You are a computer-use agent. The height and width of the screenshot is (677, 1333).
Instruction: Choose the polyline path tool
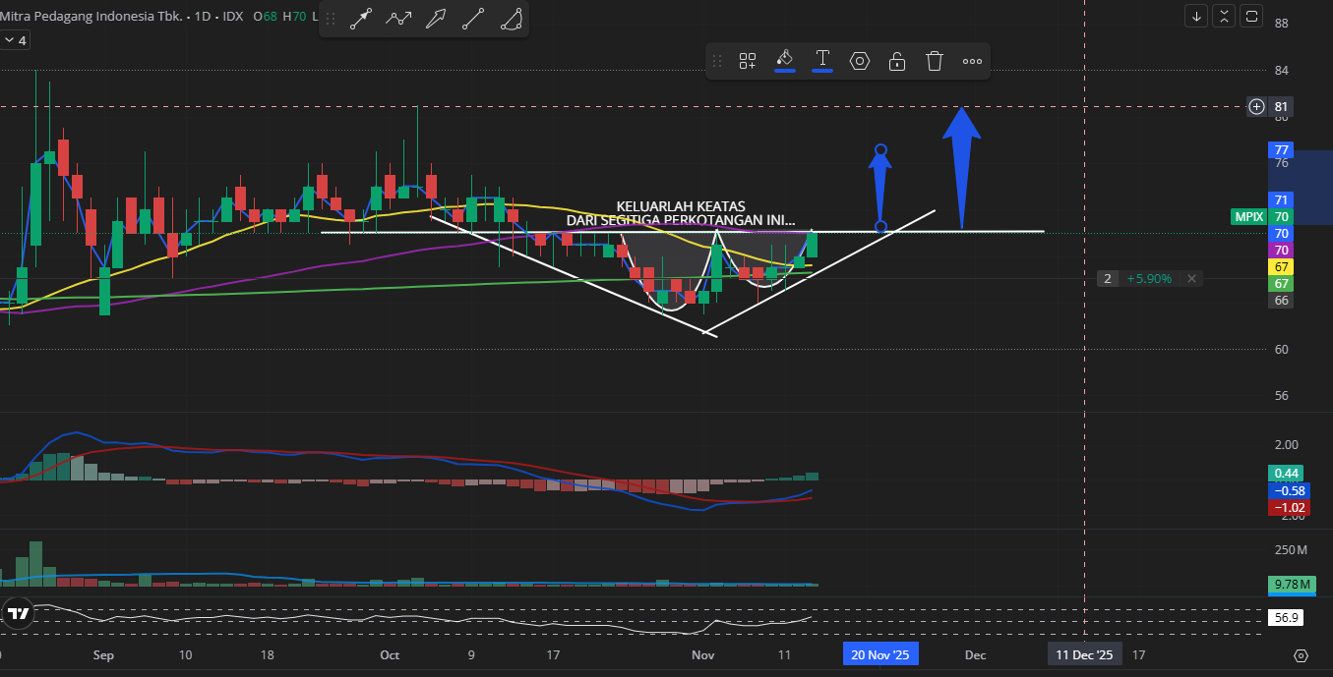tap(398, 19)
